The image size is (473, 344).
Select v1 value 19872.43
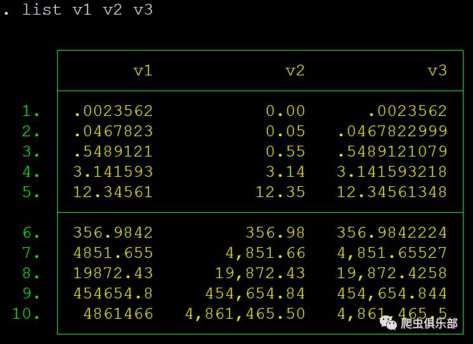[113, 273]
